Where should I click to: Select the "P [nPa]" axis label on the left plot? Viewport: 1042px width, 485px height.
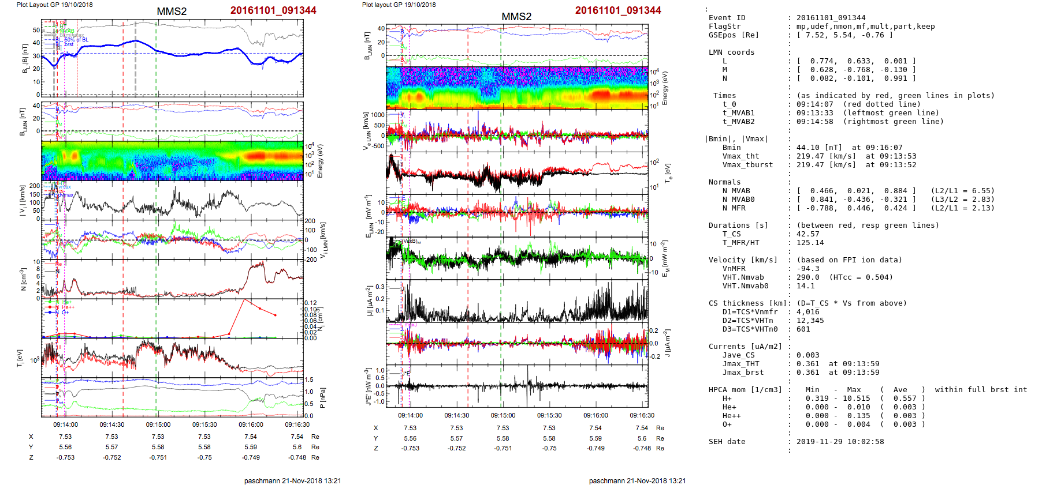323,397
